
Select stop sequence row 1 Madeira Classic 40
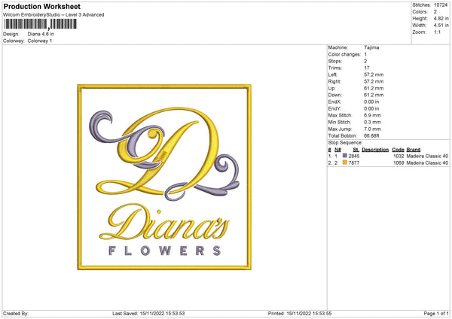388,156
